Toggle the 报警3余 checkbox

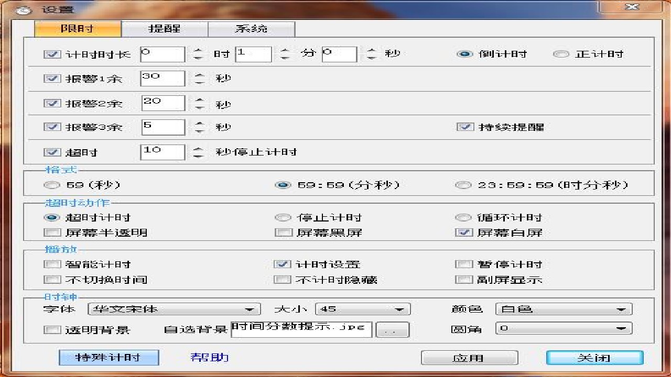52,127
